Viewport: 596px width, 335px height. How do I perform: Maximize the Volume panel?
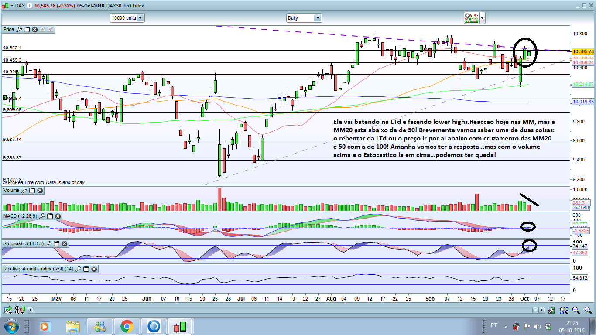pos(32,191)
